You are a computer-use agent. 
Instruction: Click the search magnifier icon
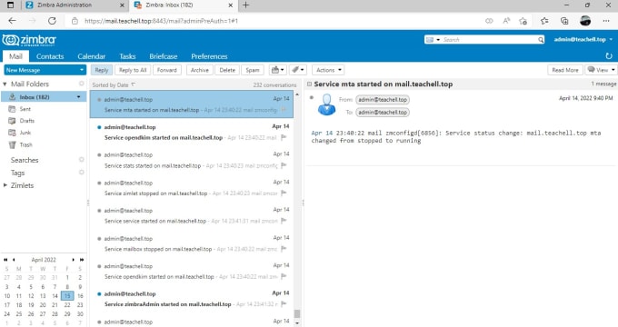click(541, 40)
